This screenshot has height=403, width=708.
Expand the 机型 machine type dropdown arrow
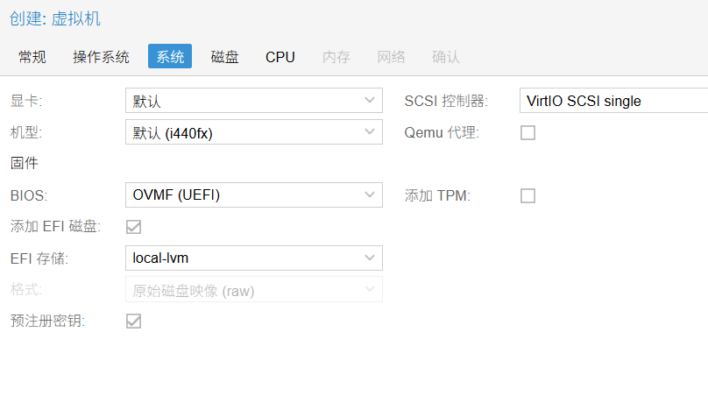pyautogui.click(x=369, y=132)
